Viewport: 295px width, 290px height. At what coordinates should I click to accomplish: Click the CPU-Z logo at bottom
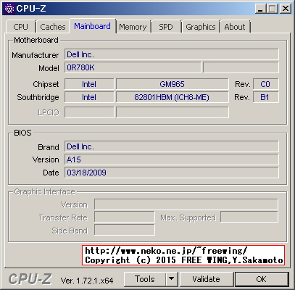coord(30,279)
